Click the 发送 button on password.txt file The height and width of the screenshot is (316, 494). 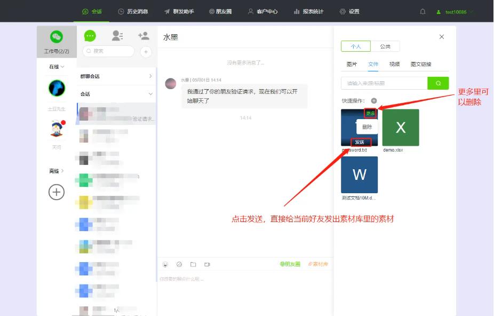coord(359,141)
